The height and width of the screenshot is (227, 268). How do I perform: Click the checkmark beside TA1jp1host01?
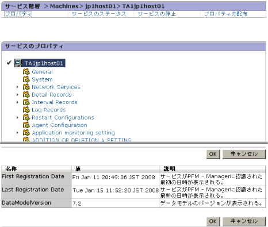coord(9,63)
